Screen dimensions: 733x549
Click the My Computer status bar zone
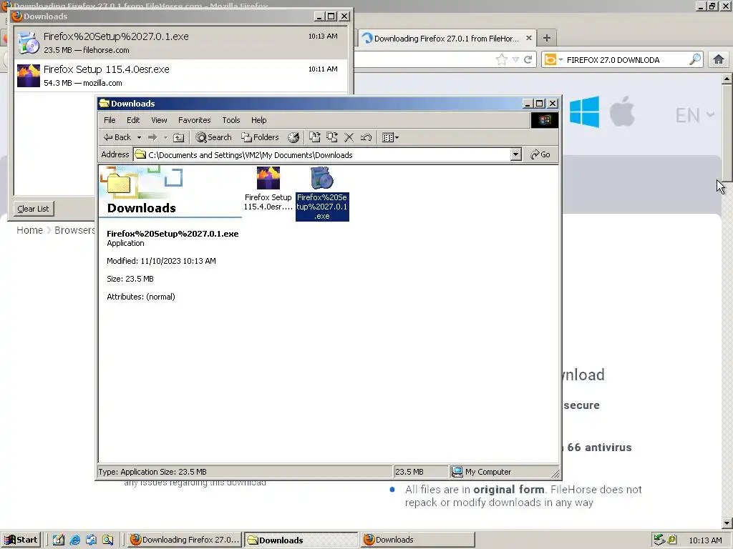(x=503, y=472)
